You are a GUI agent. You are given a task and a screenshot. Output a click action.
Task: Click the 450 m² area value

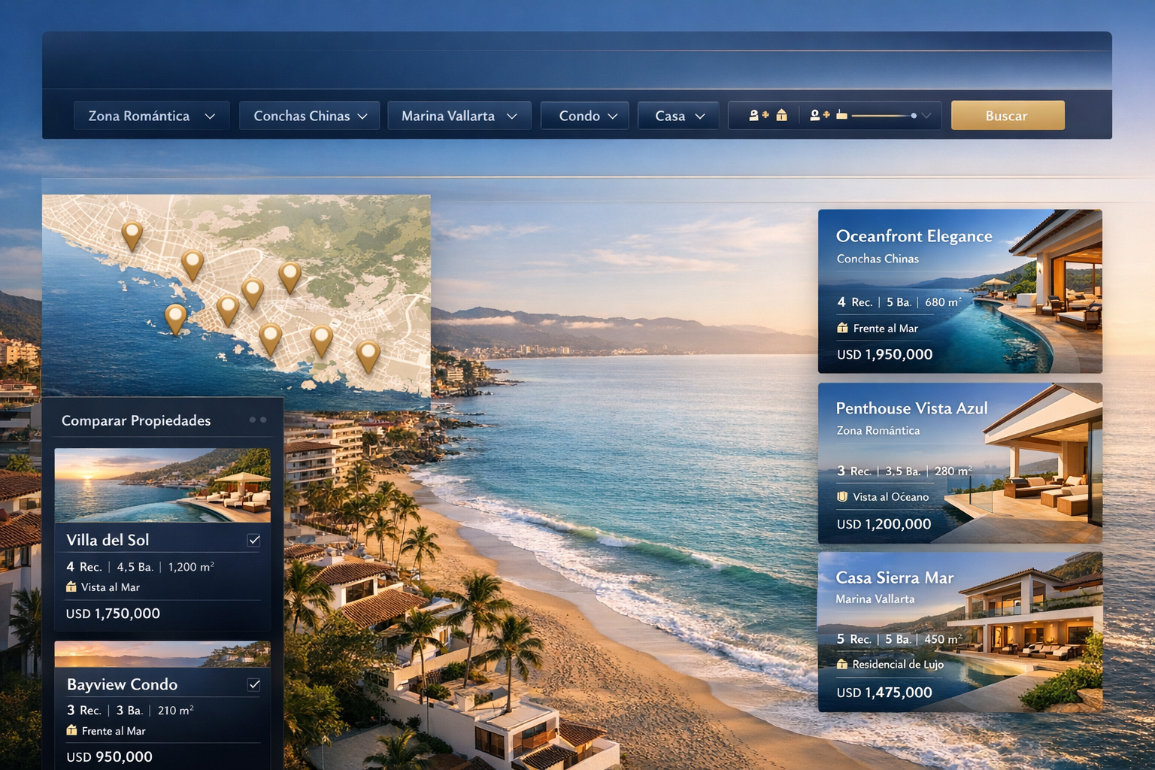943,638
